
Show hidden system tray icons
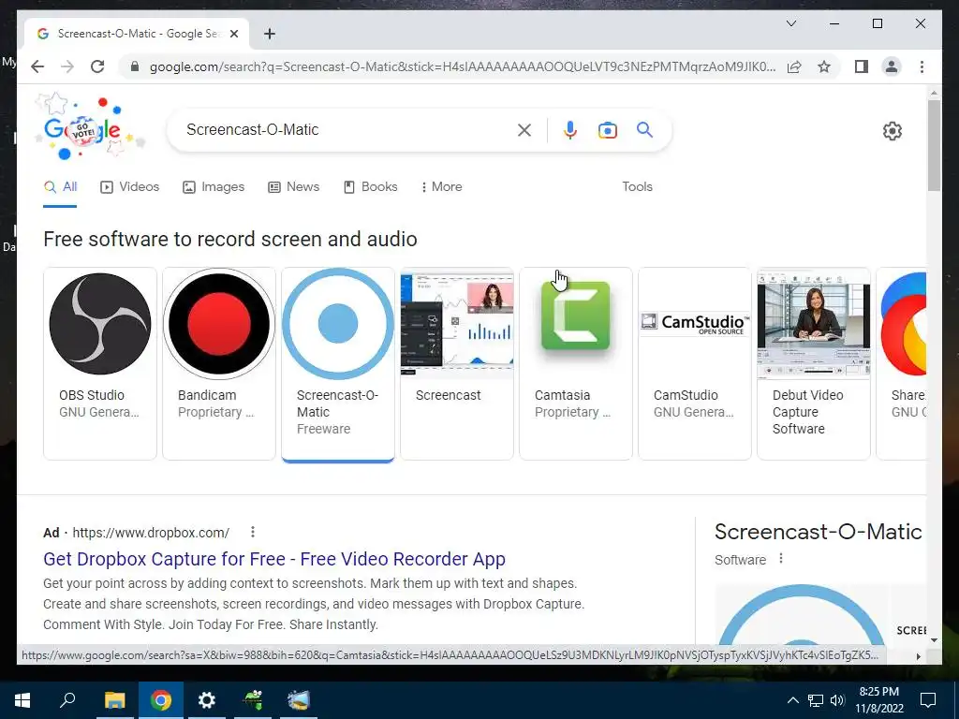(792, 700)
